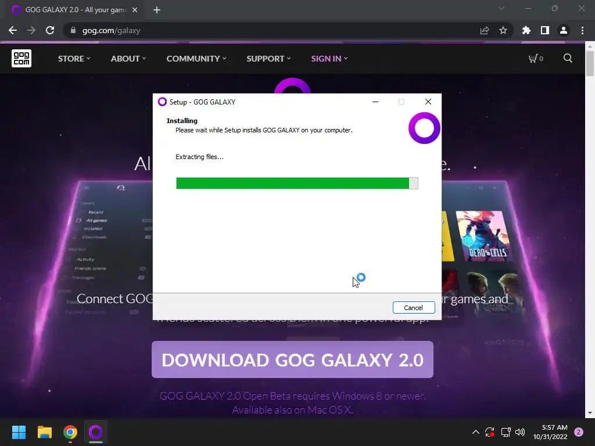Click the 'Extracting files...' status text
This screenshot has width=595, height=446.
200,157
